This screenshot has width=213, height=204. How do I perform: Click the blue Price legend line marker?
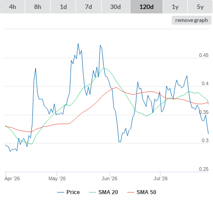tap(61, 192)
